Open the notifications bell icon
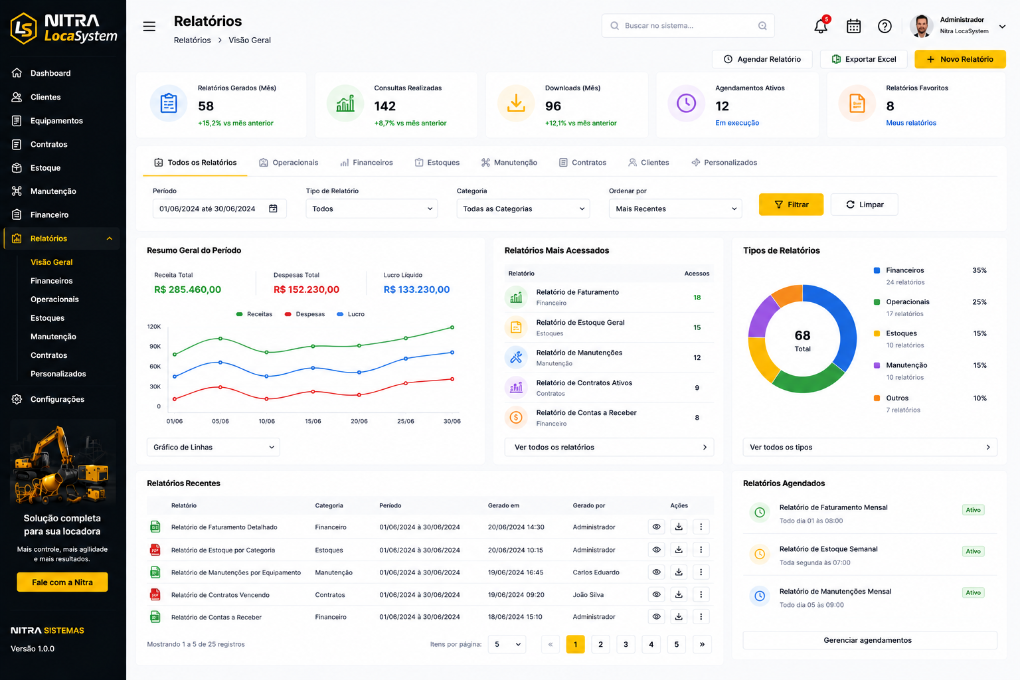 point(821,26)
